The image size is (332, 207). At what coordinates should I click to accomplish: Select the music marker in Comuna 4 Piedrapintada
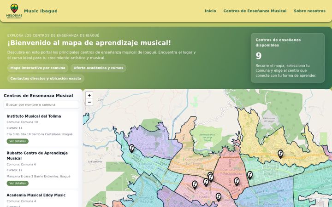(237, 182)
